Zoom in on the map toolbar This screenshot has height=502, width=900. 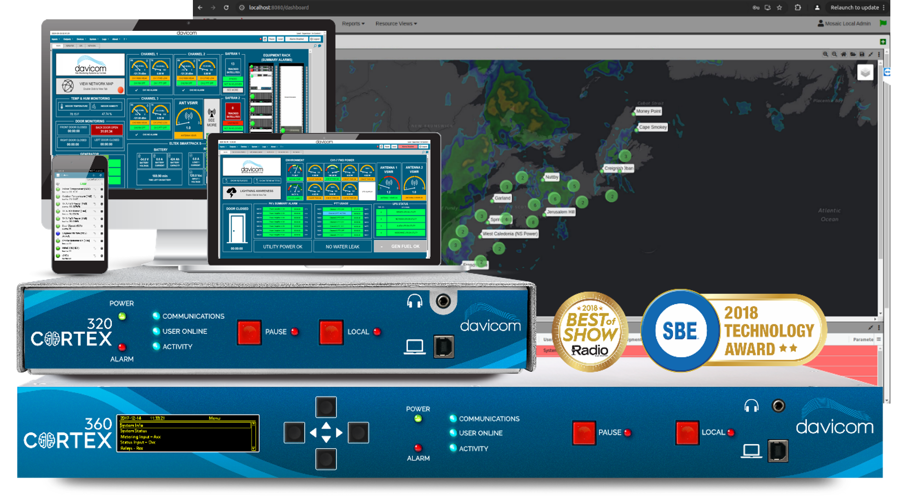coord(825,54)
